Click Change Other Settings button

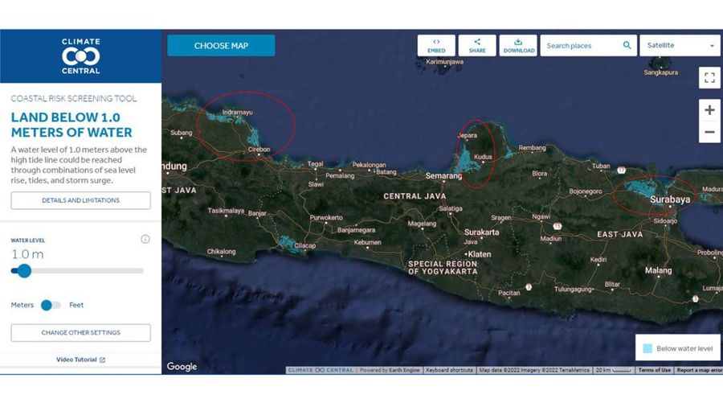pyautogui.click(x=80, y=332)
